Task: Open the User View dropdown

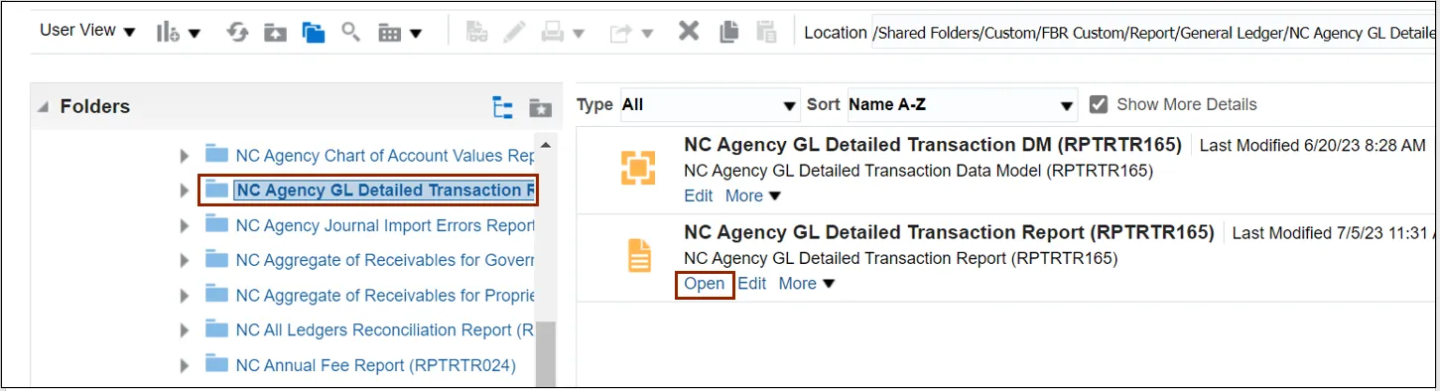Action: 87,31
